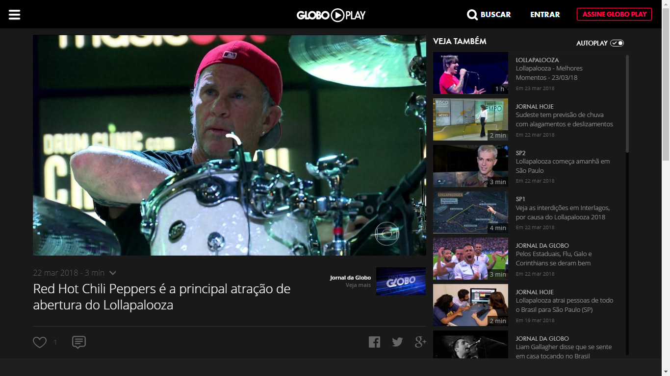Click ASSINE GLOBO PLAY button
The height and width of the screenshot is (376, 670).
click(614, 14)
